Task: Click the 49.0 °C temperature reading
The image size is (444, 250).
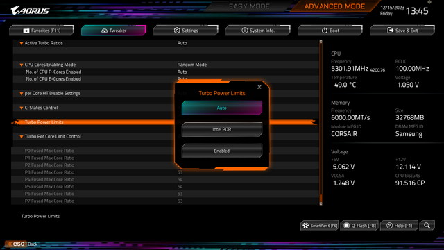Action: 345,85
